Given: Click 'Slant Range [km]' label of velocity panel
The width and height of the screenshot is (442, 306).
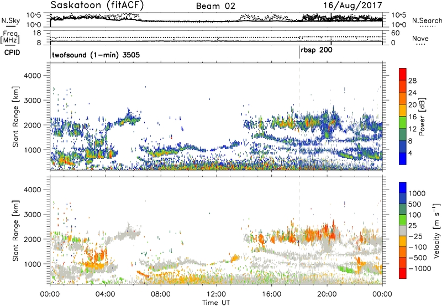Looking at the screenshot, I should pyautogui.click(x=16, y=230).
